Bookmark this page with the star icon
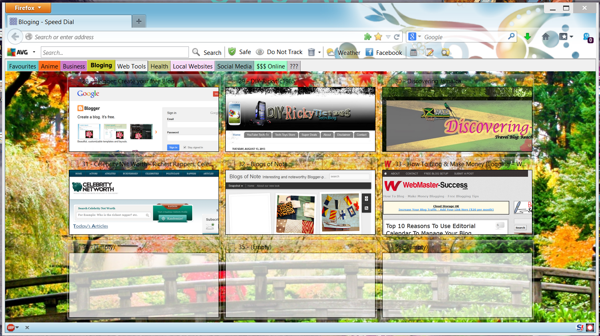600x336 pixels. (x=378, y=37)
